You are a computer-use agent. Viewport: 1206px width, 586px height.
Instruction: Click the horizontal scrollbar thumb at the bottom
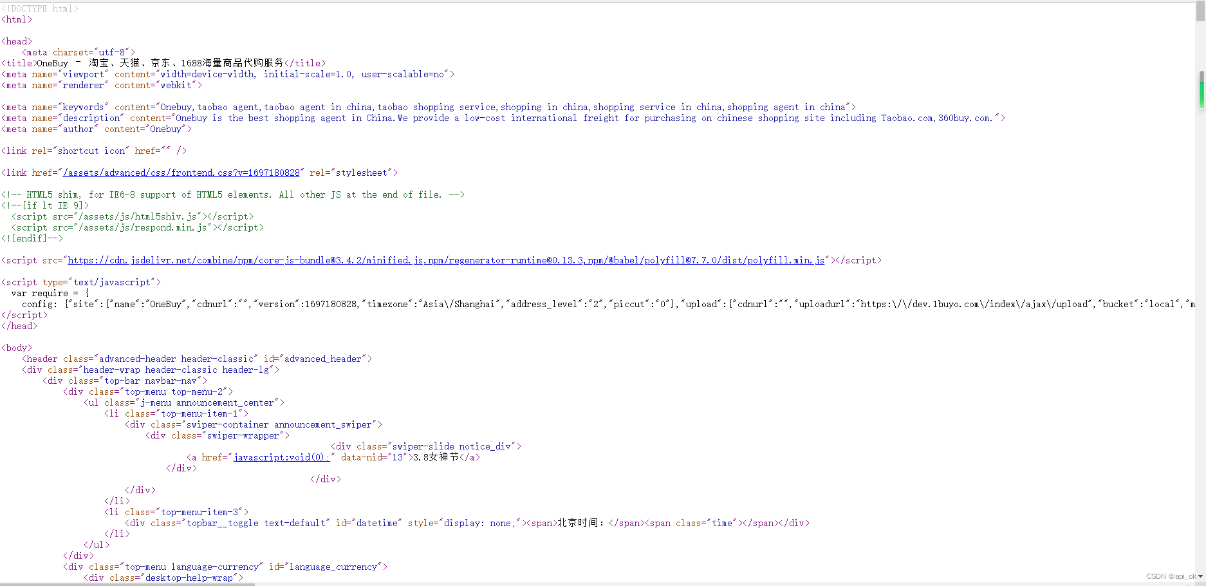pyautogui.click(x=127, y=584)
